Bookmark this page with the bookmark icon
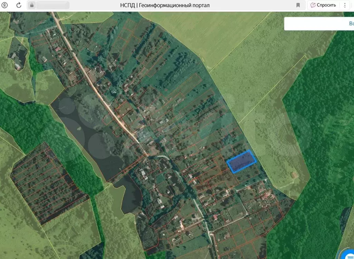The width and height of the screenshot is (354, 259). [298, 5]
